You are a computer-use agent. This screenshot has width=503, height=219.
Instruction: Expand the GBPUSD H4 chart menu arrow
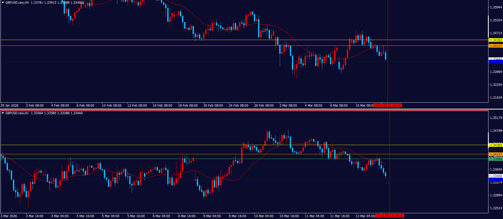pyautogui.click(x=3, y=3)
